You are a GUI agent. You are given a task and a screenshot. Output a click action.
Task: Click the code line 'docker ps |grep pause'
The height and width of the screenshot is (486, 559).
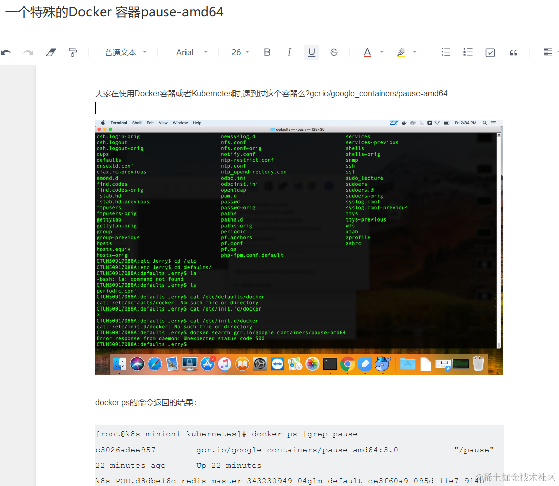pos(304,434)
